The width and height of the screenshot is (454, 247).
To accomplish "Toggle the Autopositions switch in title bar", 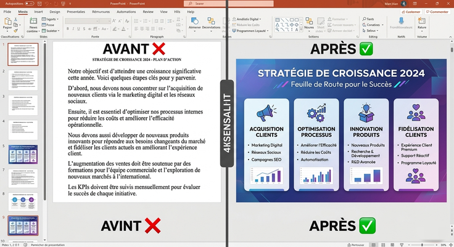I will pos(30,4).
